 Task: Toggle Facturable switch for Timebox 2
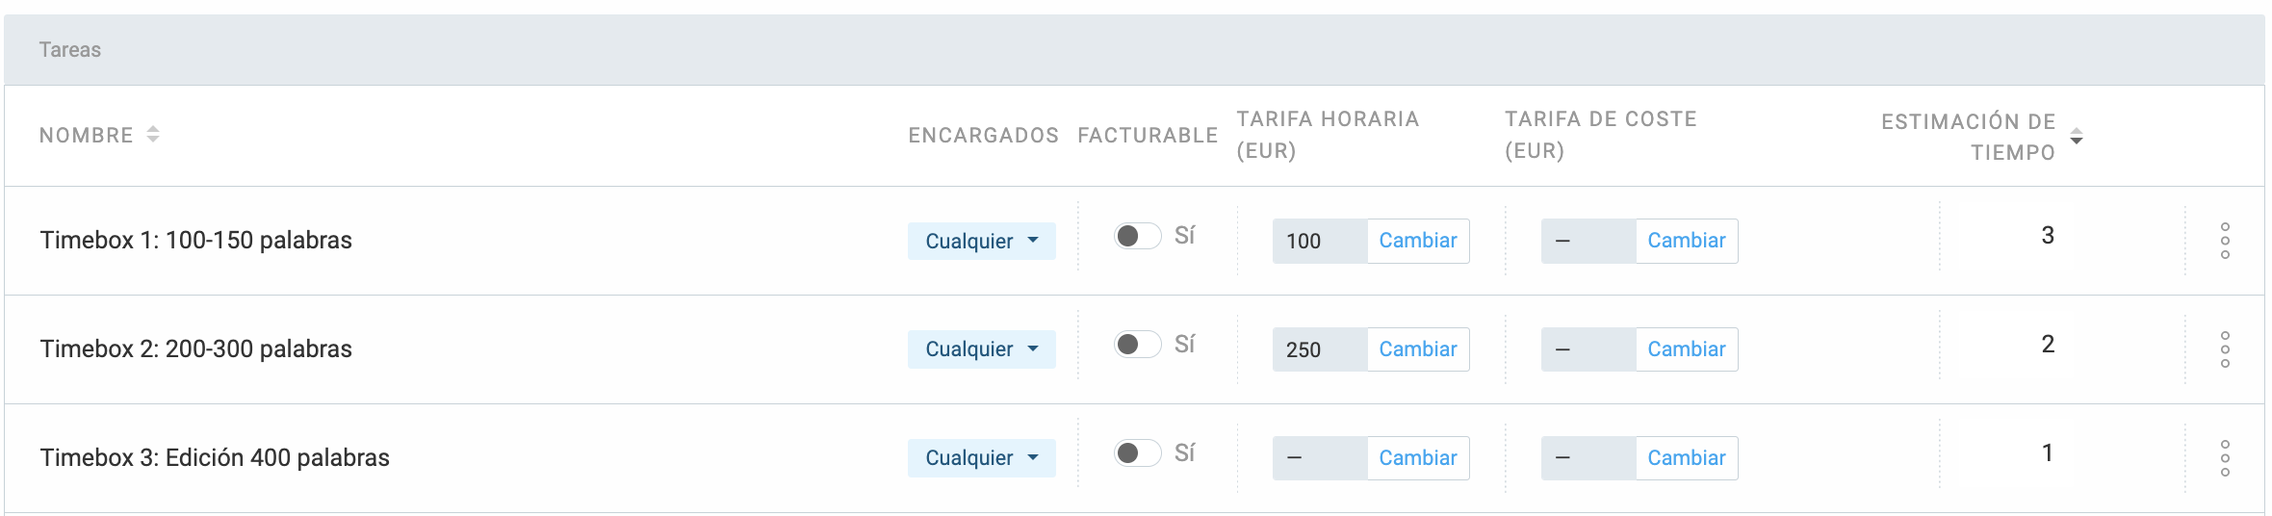(x=1138, y=345)
